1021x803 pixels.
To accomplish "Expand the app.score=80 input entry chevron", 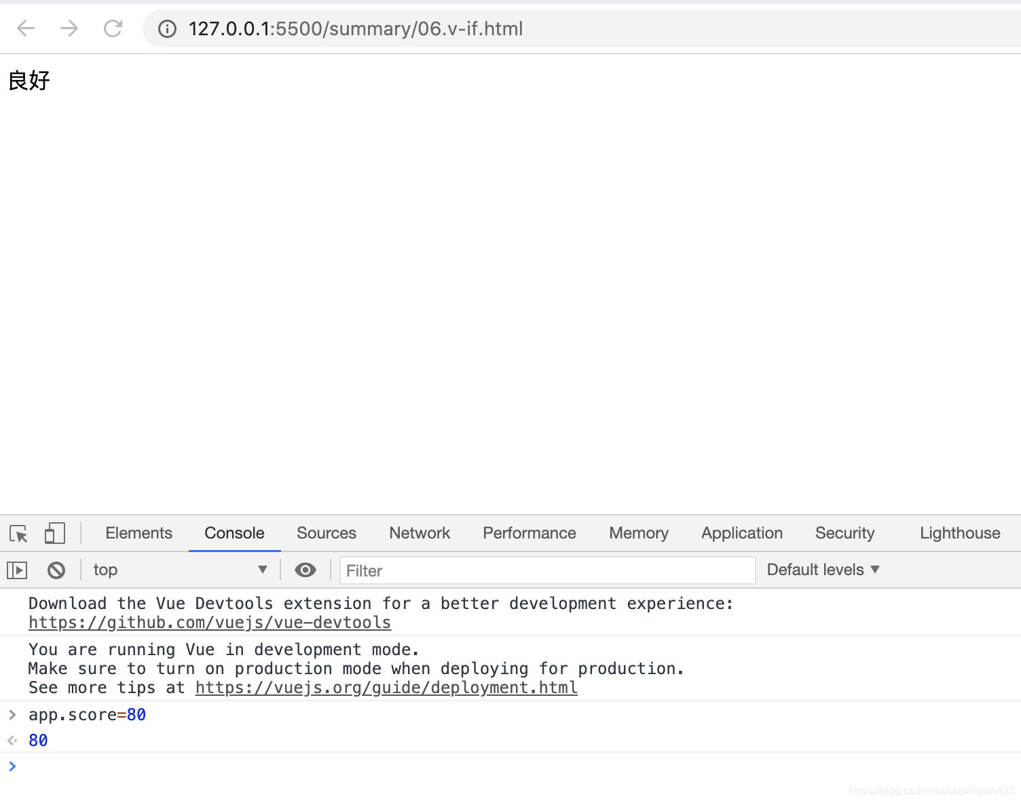I will coord(12,714).
